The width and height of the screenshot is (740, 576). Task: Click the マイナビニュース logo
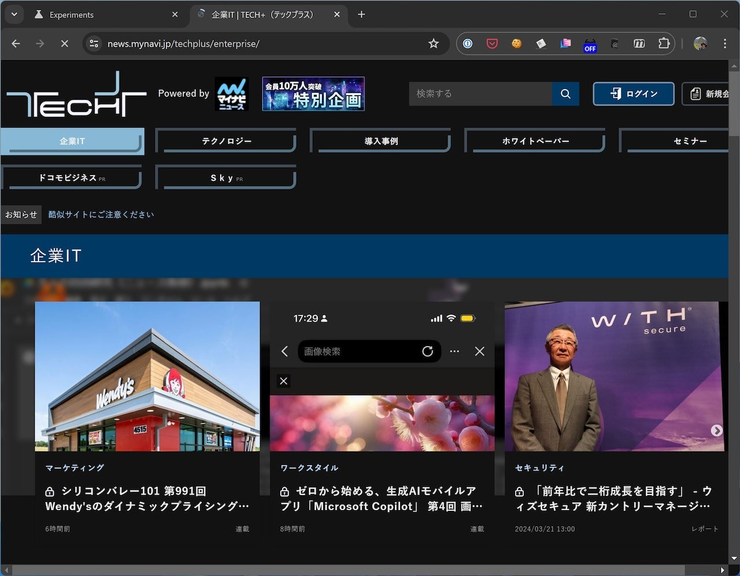(x=232, y=94)
